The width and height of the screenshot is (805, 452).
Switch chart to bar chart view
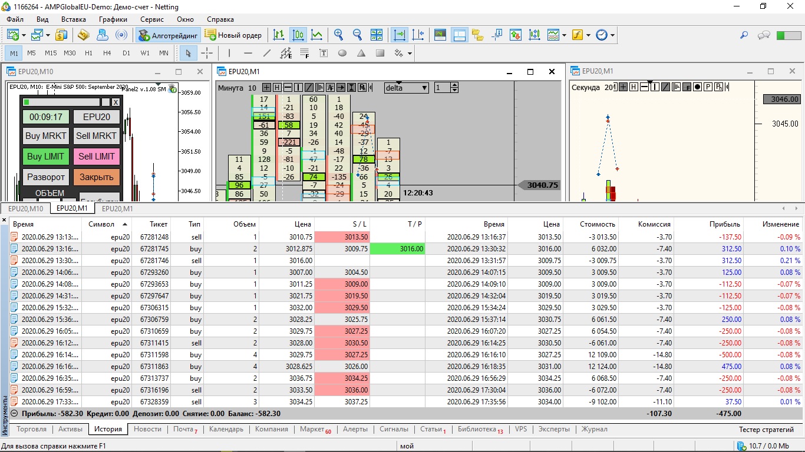(x=279, y=35)
